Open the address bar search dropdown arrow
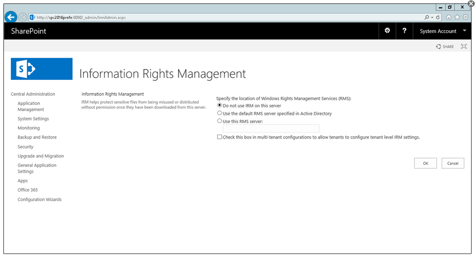 click(x=432, y=18)
